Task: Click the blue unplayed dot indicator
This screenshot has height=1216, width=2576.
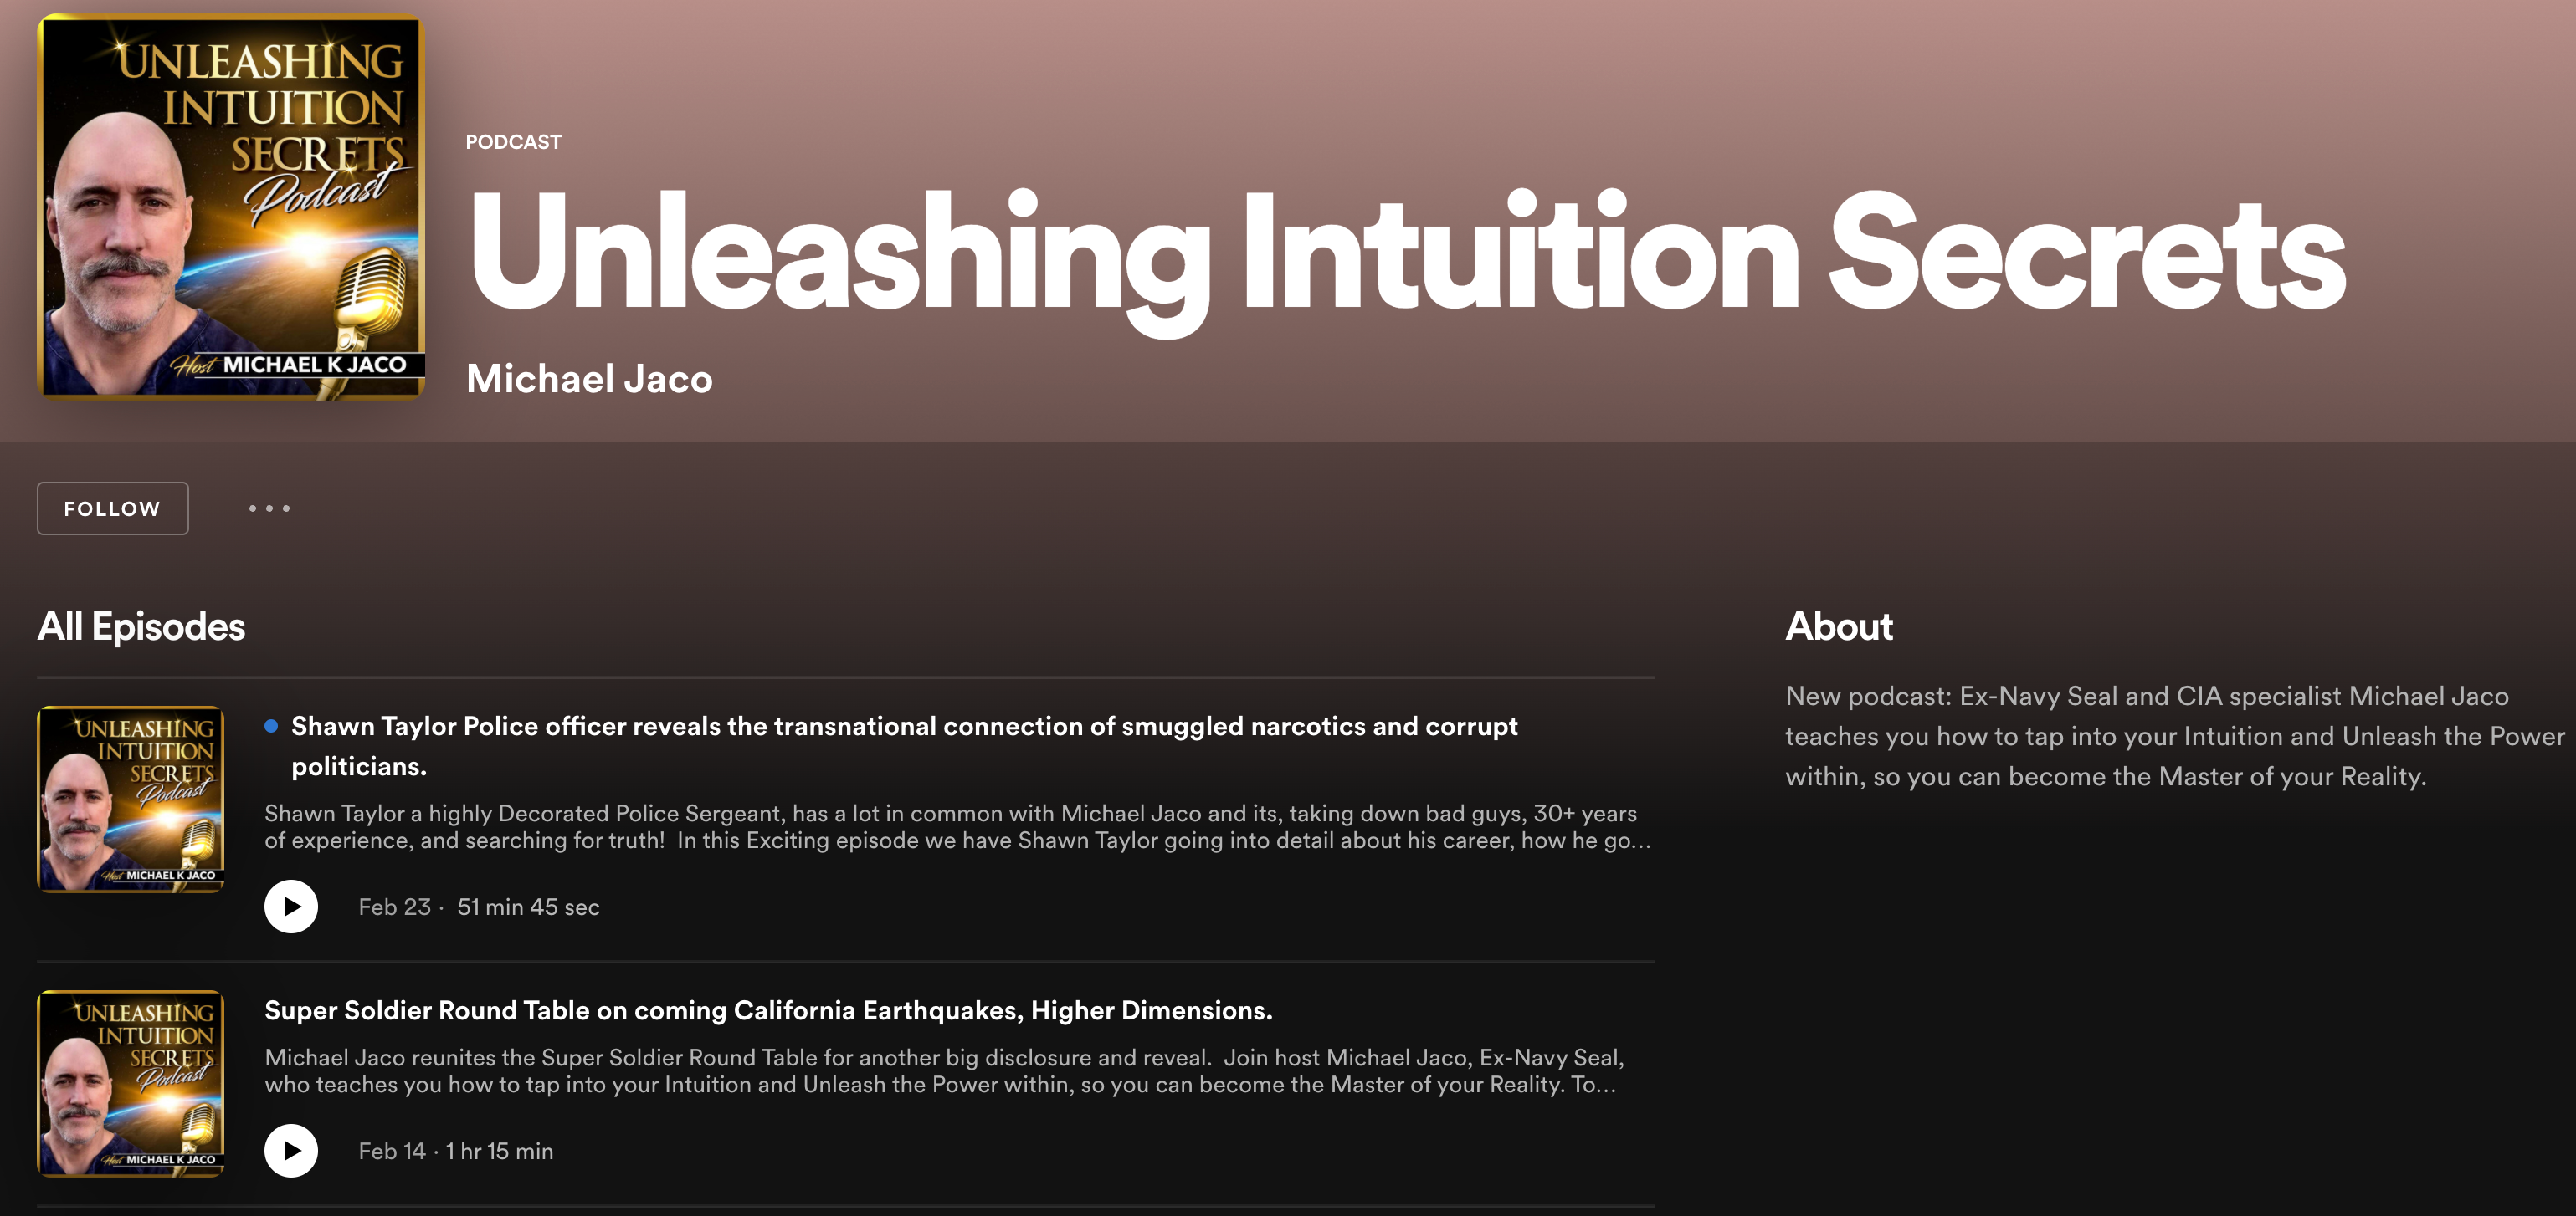Action: tap(271, 727)
